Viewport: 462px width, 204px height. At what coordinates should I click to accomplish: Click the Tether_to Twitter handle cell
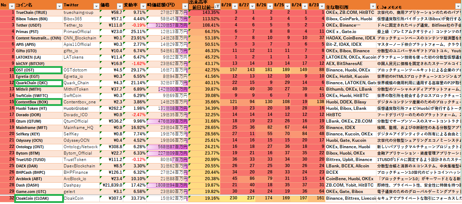coord(81,25)
